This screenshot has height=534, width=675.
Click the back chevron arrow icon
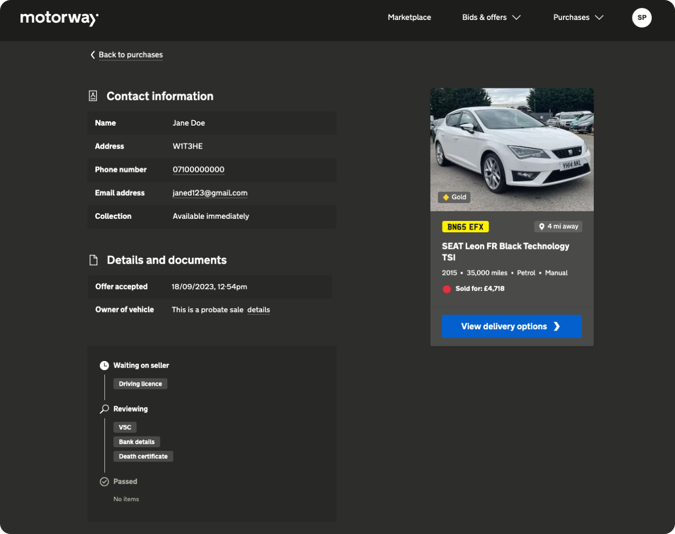pos(93,55)
